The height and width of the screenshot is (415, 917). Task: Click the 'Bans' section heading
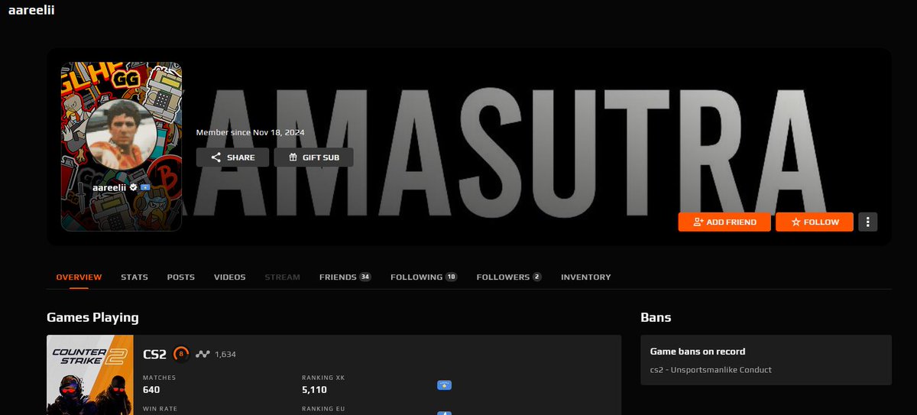pyautogui.click(x=656, y=317)
